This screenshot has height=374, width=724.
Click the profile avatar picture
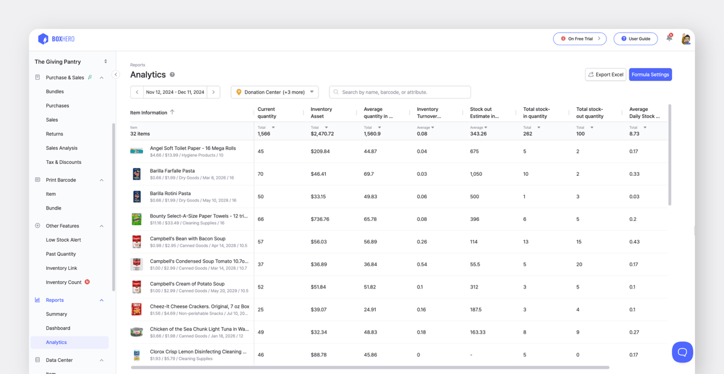686,38
